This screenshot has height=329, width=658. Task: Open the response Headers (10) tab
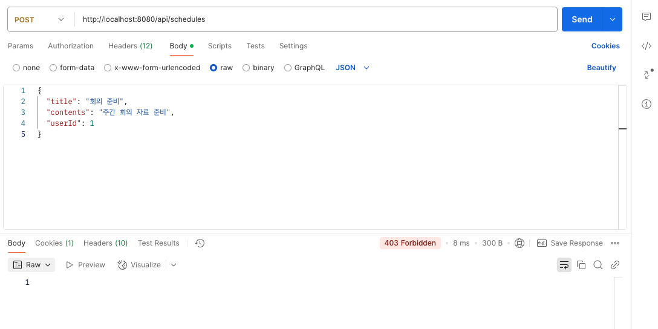[105, 243]
